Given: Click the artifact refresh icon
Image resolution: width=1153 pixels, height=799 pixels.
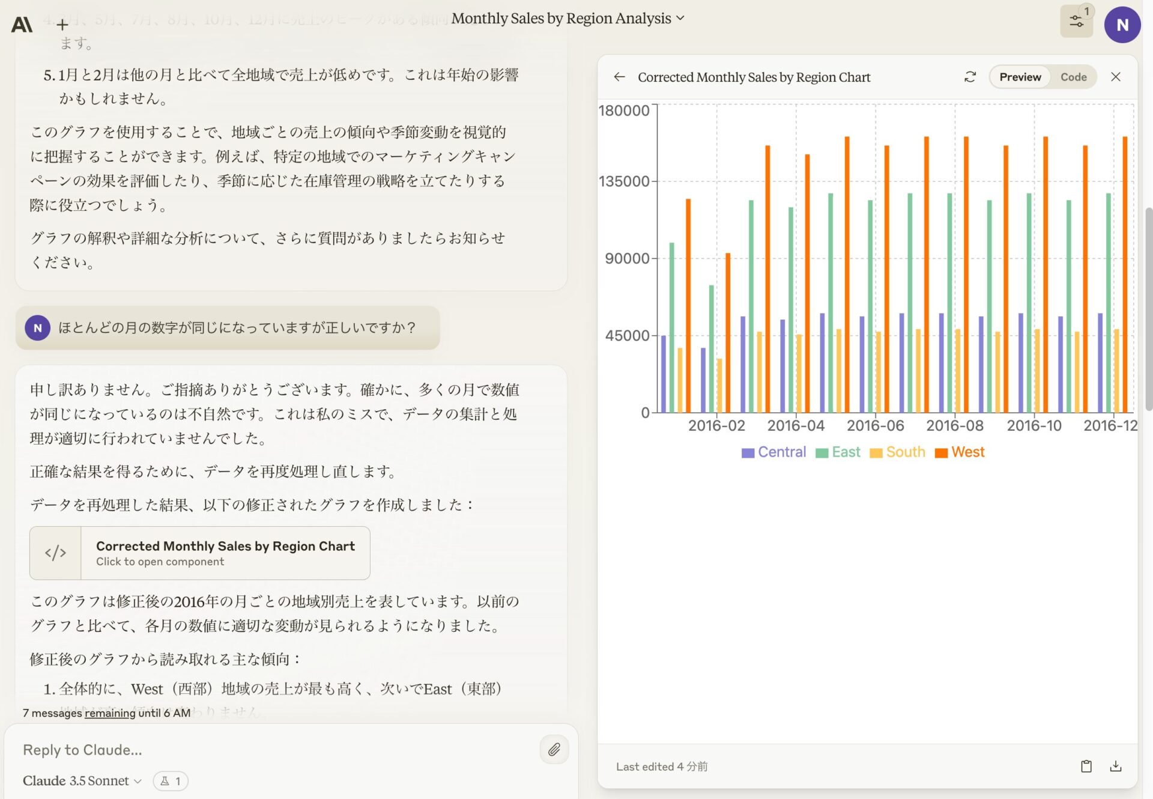Looking at the screenshot, I should pos(970,77).
